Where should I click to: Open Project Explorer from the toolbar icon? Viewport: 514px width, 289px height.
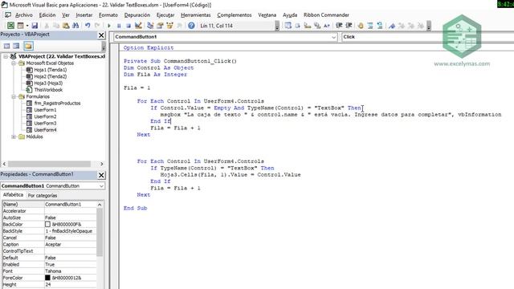150,26
